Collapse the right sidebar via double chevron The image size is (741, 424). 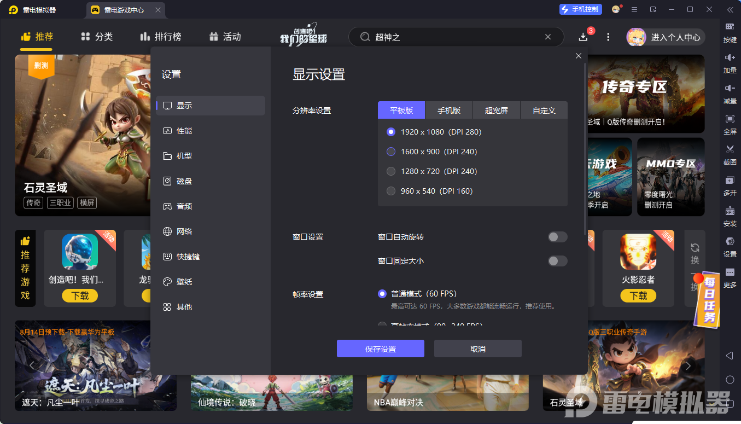click(x=730, y=9)
